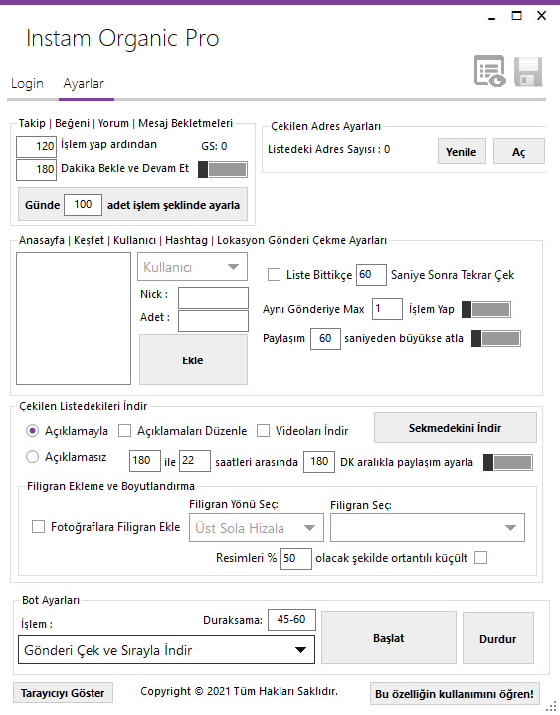Toggle the DK aralıkla paylaşım ayarla switch
This screenshot has width=560, height=715.
tap(507, 462)
